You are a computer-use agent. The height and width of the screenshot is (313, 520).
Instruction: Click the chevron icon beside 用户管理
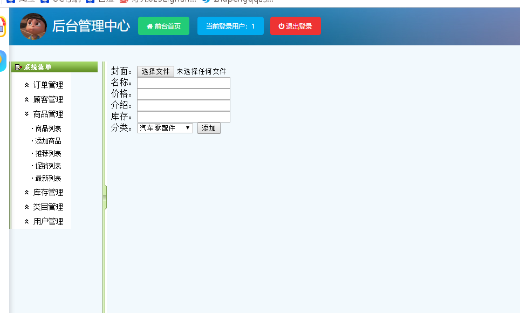coord(27,221)
